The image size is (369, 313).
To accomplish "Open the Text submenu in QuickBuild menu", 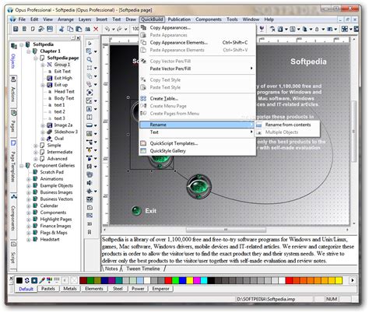I will pos(197,132).
